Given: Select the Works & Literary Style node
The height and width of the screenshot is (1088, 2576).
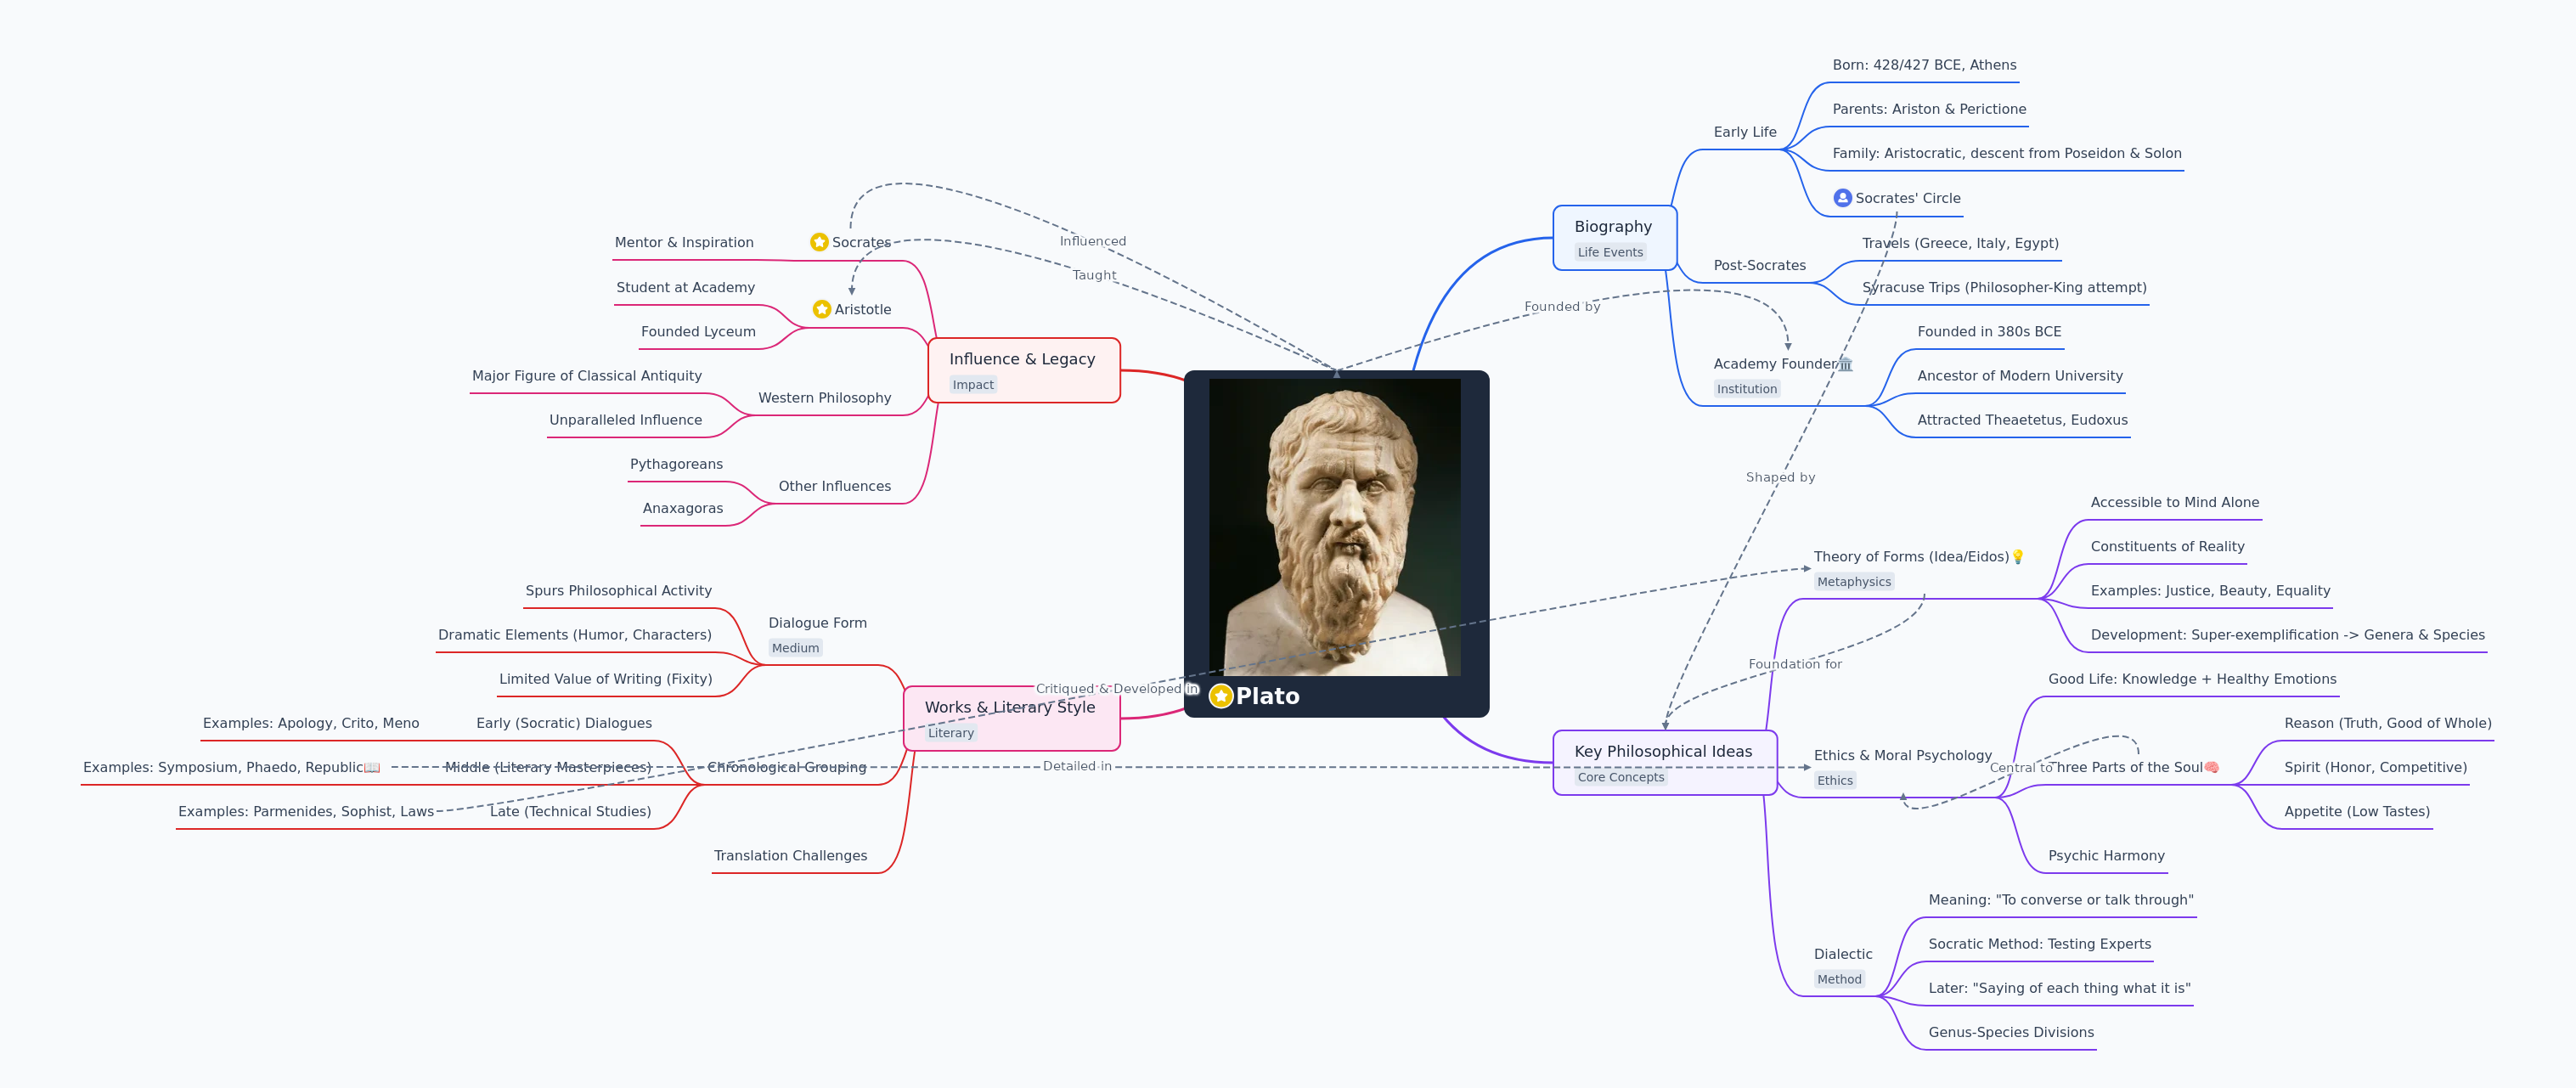Looking at the screenshot, I should (x=1011, y=718).
